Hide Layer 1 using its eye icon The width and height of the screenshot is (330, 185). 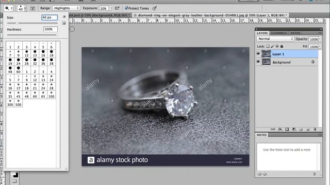coord(258,54)
